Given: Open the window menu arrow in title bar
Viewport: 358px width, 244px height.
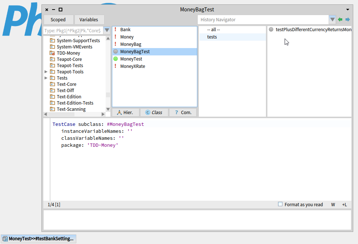Looking at the screenshot, I should click(x=347, y=10).
